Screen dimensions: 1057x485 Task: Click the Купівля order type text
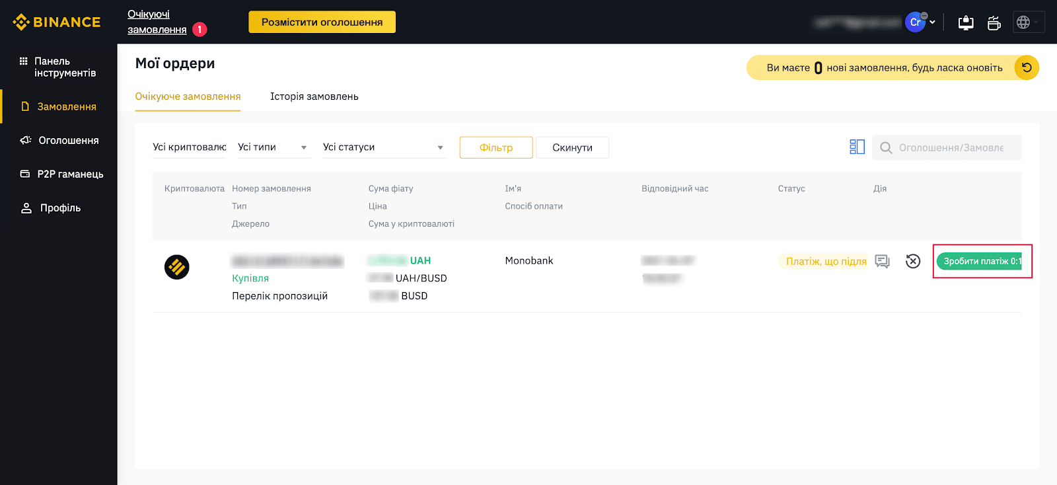click(250, 278)
